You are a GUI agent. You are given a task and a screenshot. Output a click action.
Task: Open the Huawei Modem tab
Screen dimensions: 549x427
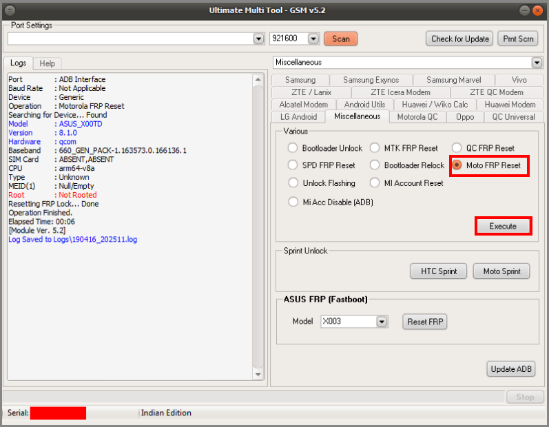tap(510, 104)
